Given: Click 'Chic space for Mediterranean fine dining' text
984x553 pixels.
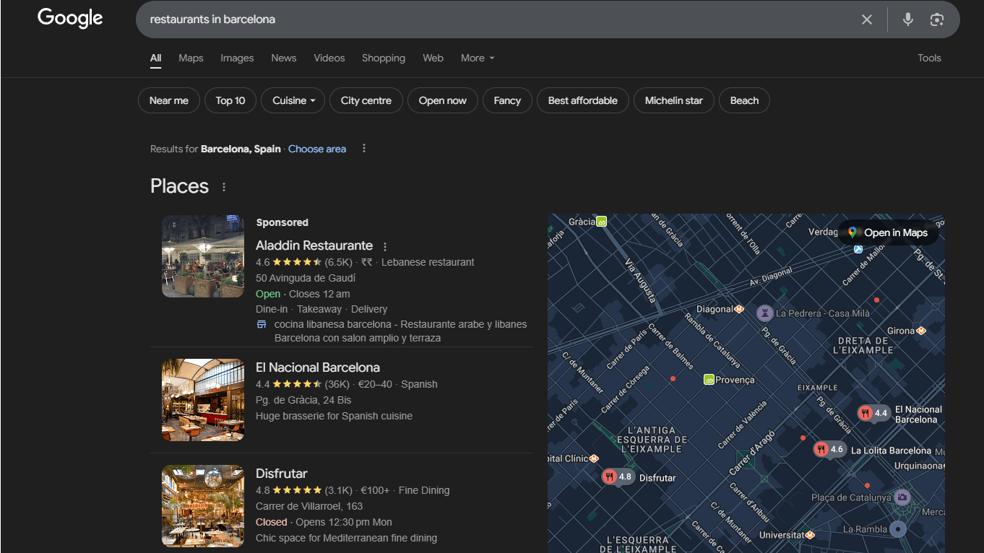Looking at the screenshot, I should pyautogui.click(x=347, y=538).
